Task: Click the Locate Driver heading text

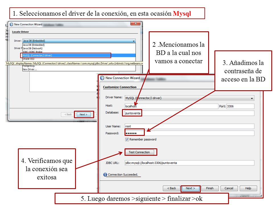Action: (20, 32)
